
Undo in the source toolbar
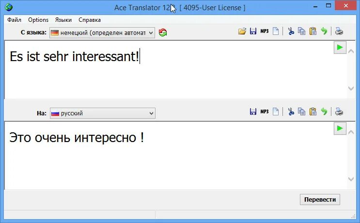pos(324,31)
